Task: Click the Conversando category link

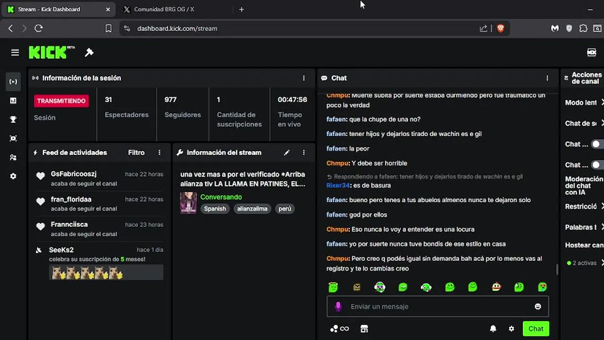Action: pyautogui.click(x=221, y=197)
